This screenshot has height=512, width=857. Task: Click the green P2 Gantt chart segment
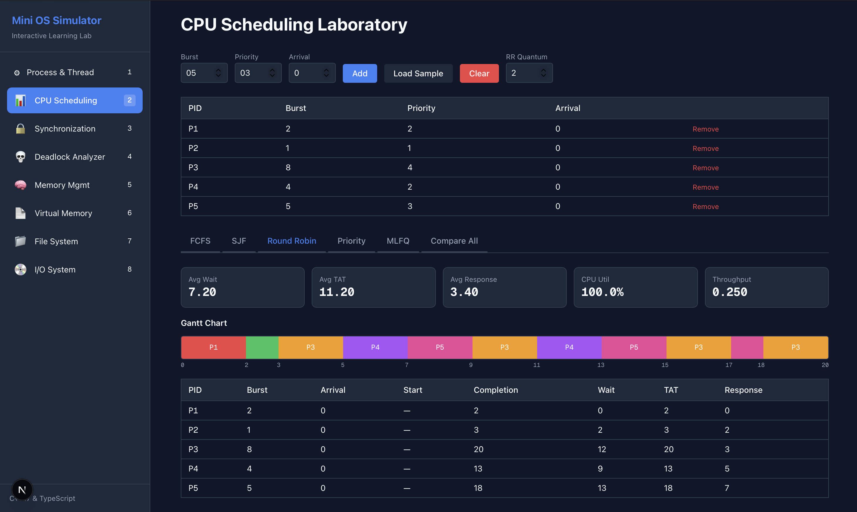pos(262,347)
